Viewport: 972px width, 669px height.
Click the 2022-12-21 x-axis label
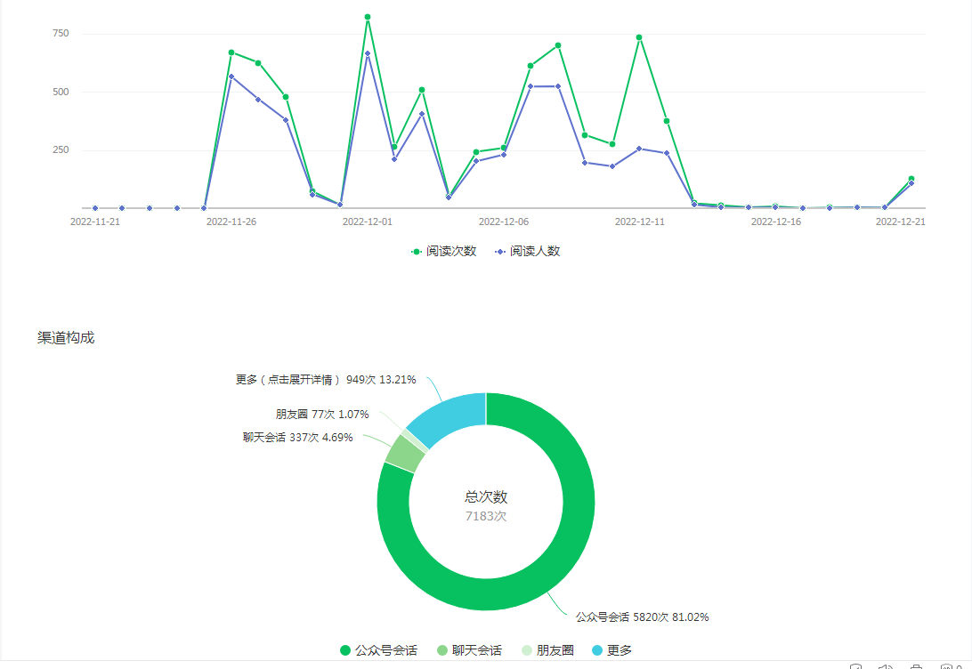[900, 222]
